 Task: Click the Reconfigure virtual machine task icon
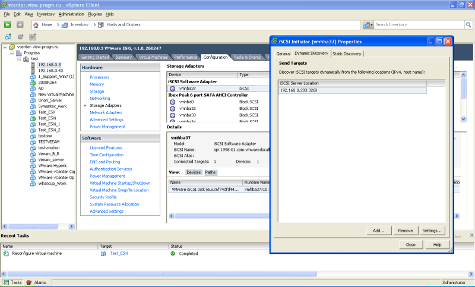coord(6,253)
